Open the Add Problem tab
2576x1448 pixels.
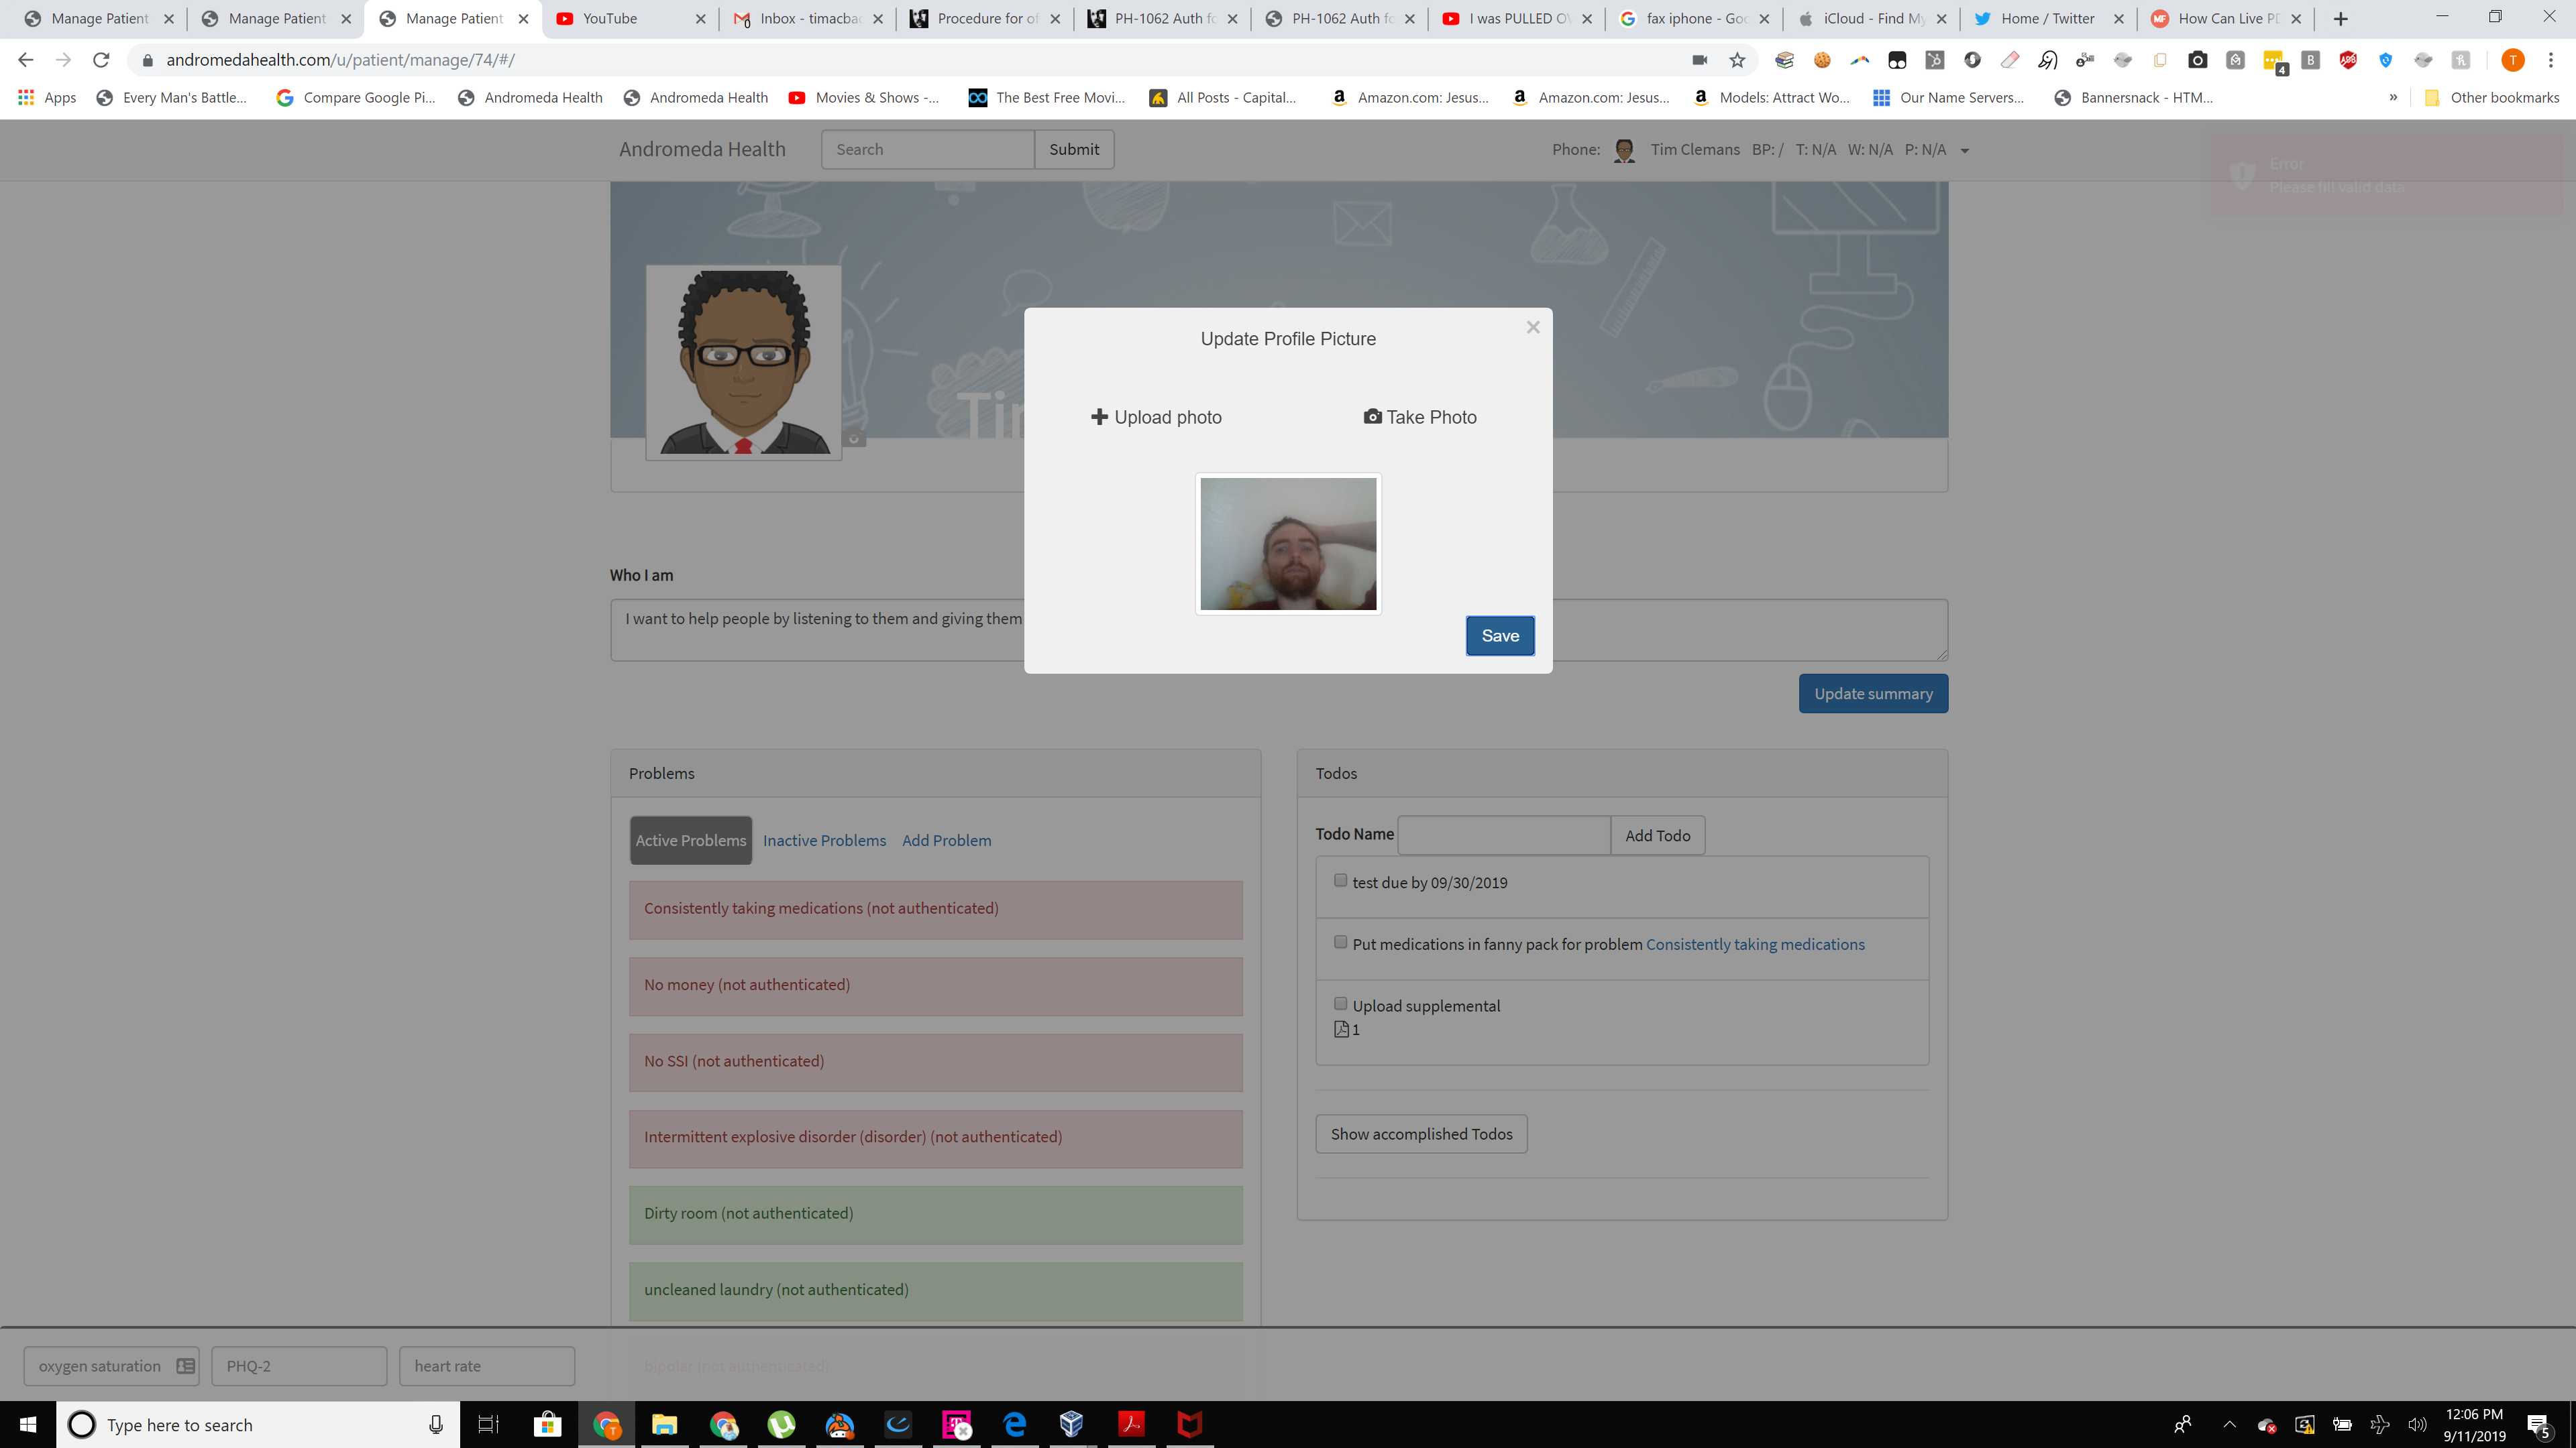click(946, 841)
